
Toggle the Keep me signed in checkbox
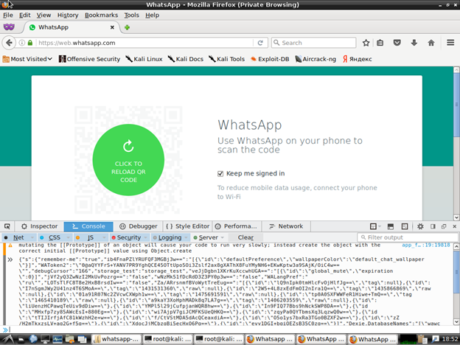221,173
